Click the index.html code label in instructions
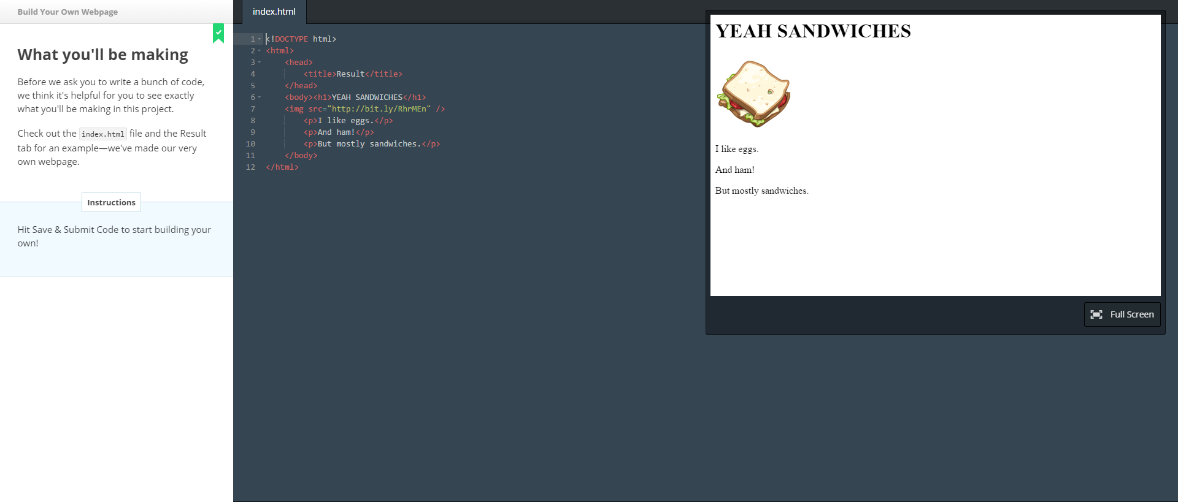Image resolution: width=1178 pixels, height=502 pixels. point(103,134)
